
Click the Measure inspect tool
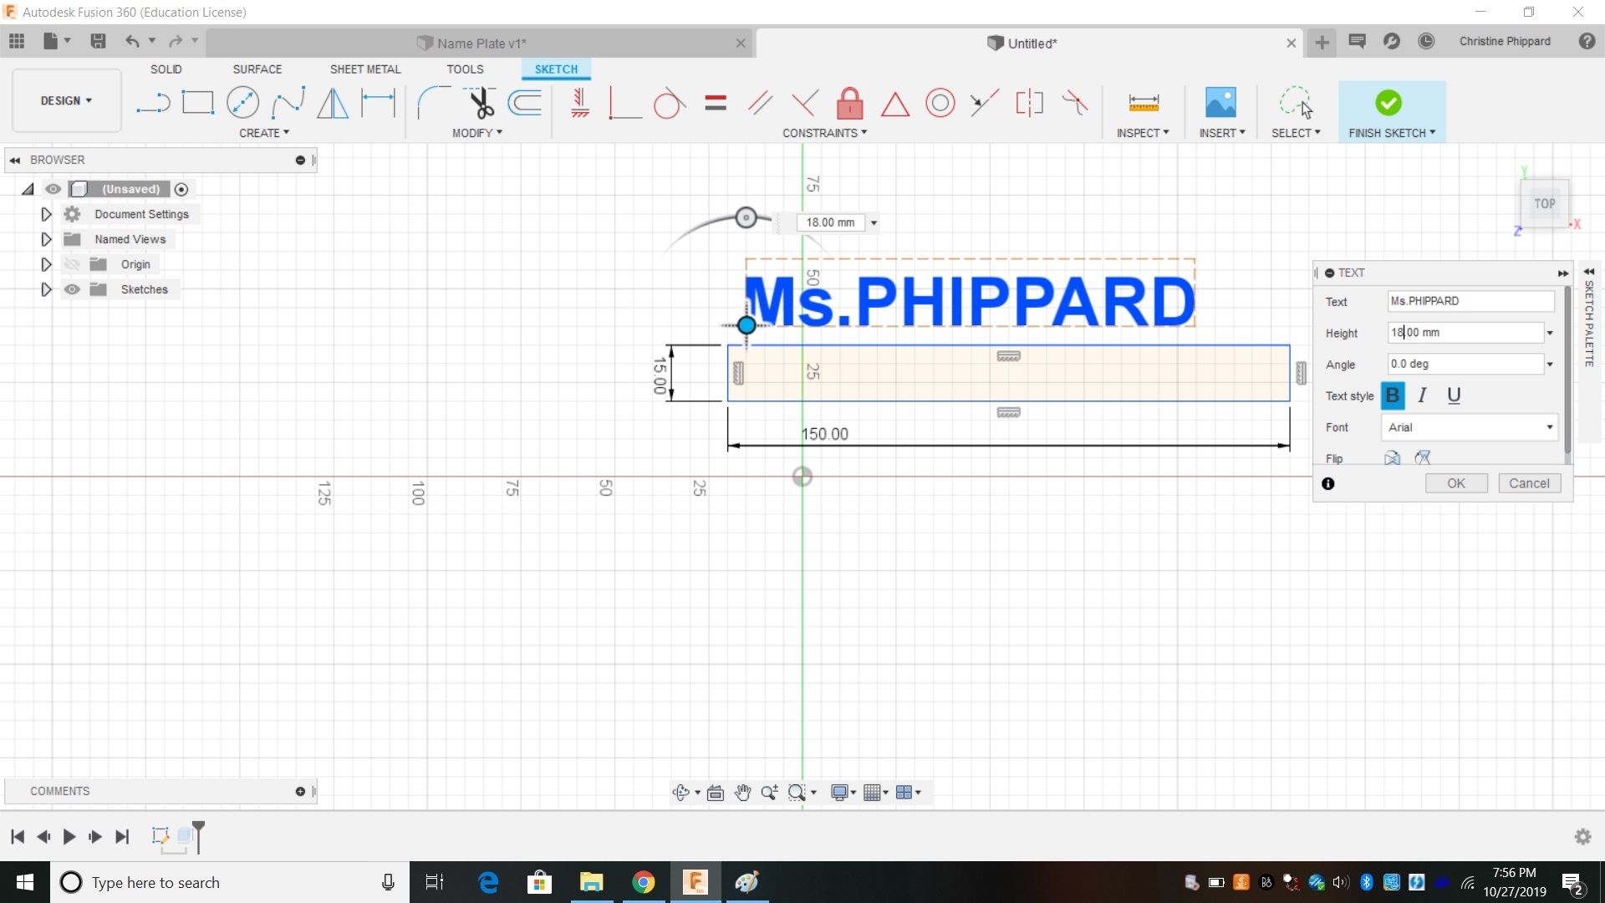(1143, 103)
